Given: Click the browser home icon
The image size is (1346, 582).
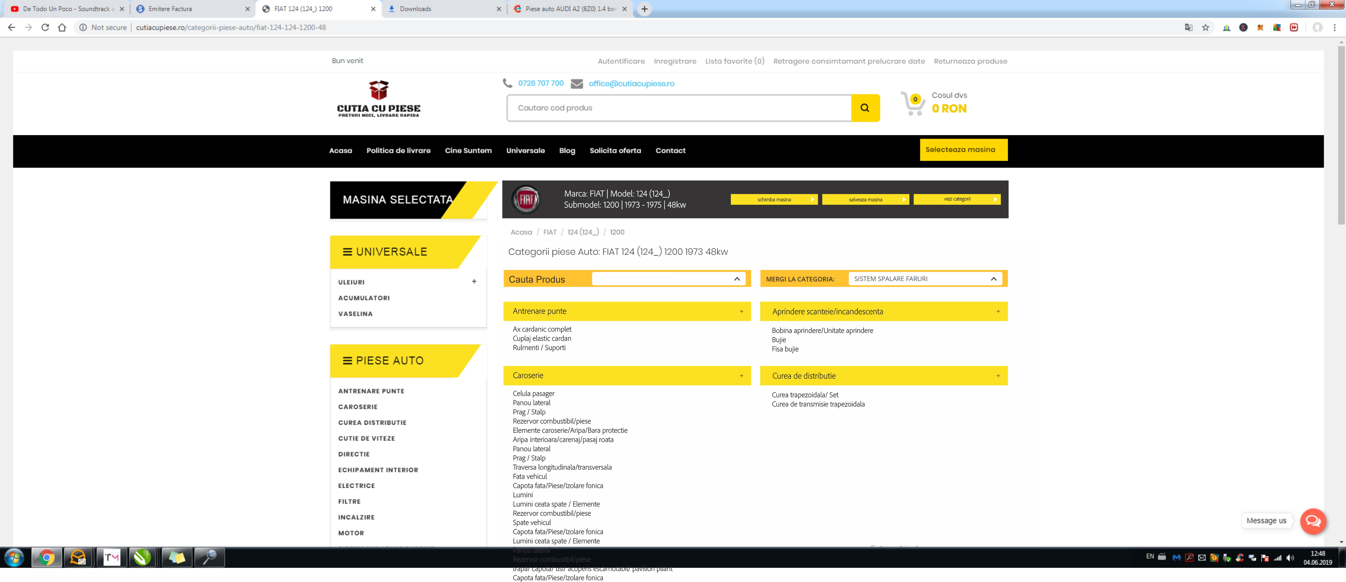Looking at the screenshot, I should (62, 27).
